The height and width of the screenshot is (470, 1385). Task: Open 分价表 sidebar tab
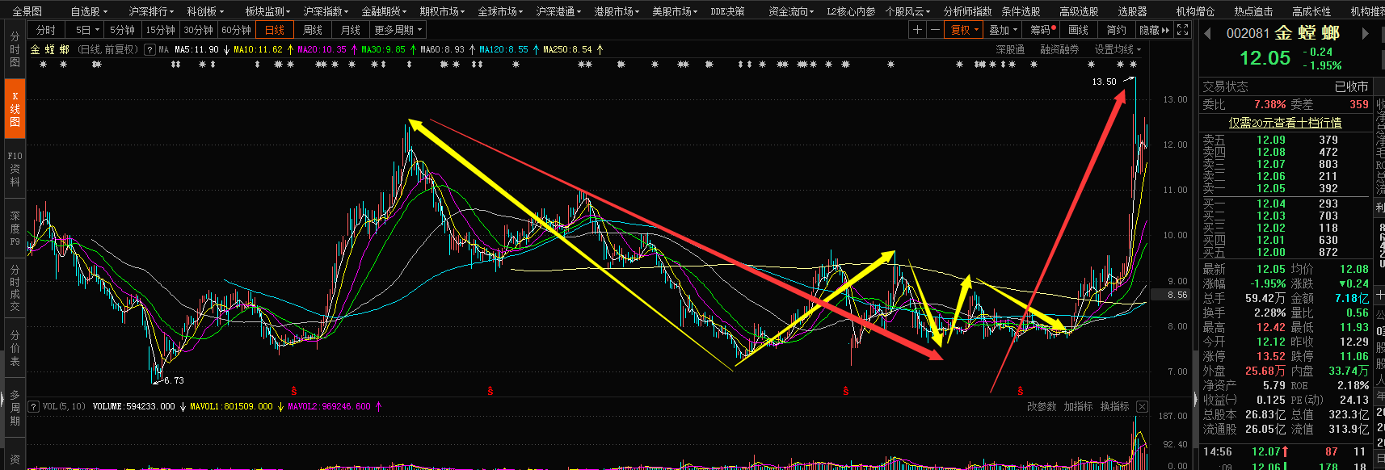(15, 348)
